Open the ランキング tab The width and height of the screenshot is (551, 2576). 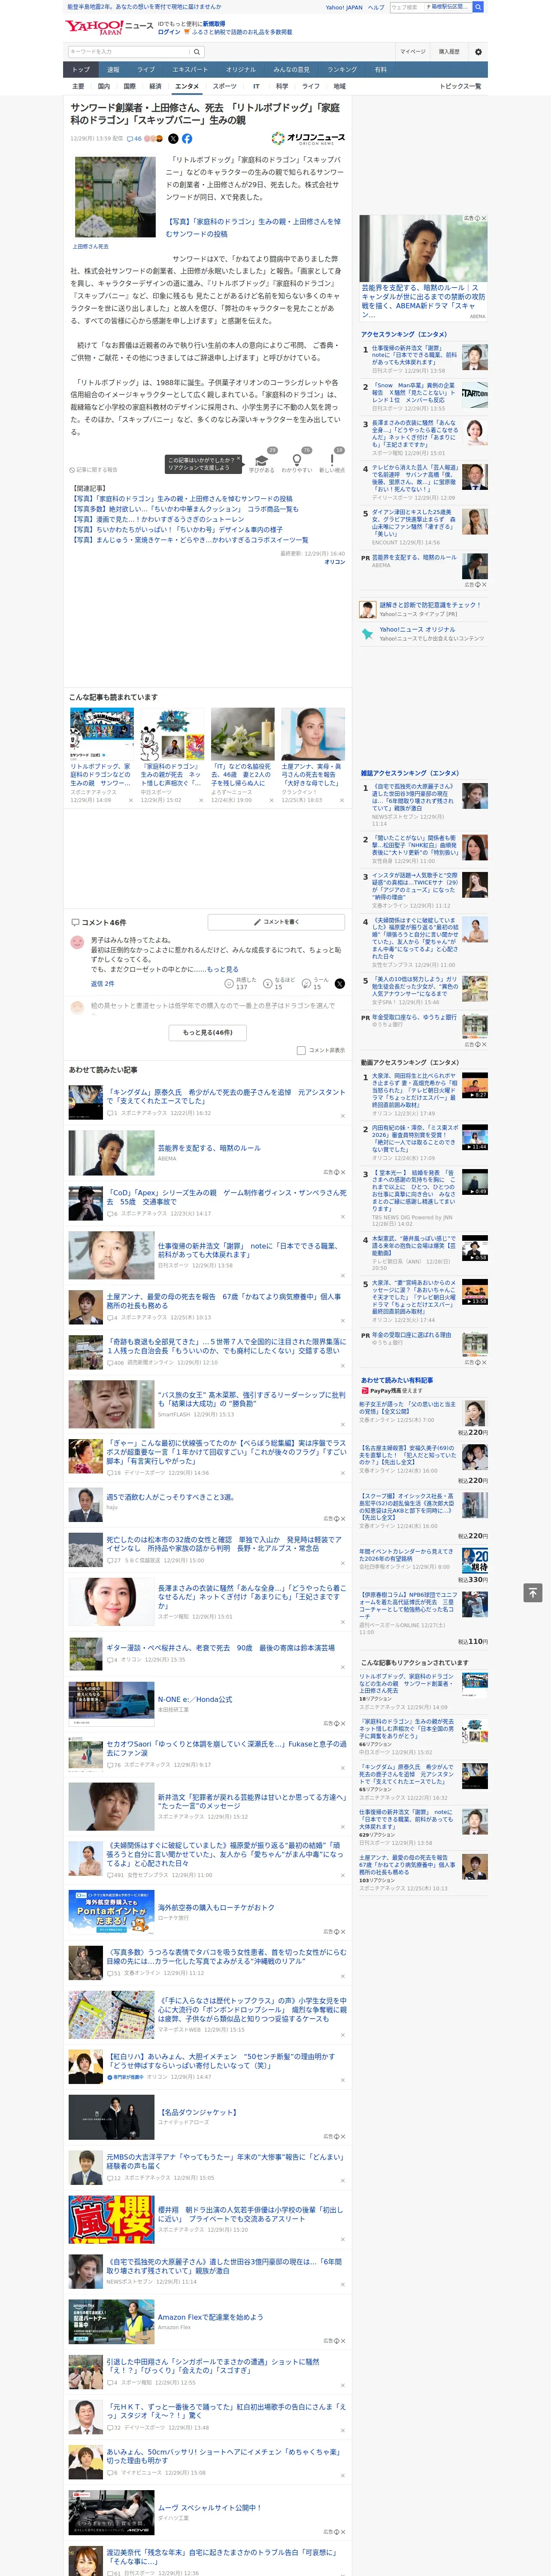342,70
